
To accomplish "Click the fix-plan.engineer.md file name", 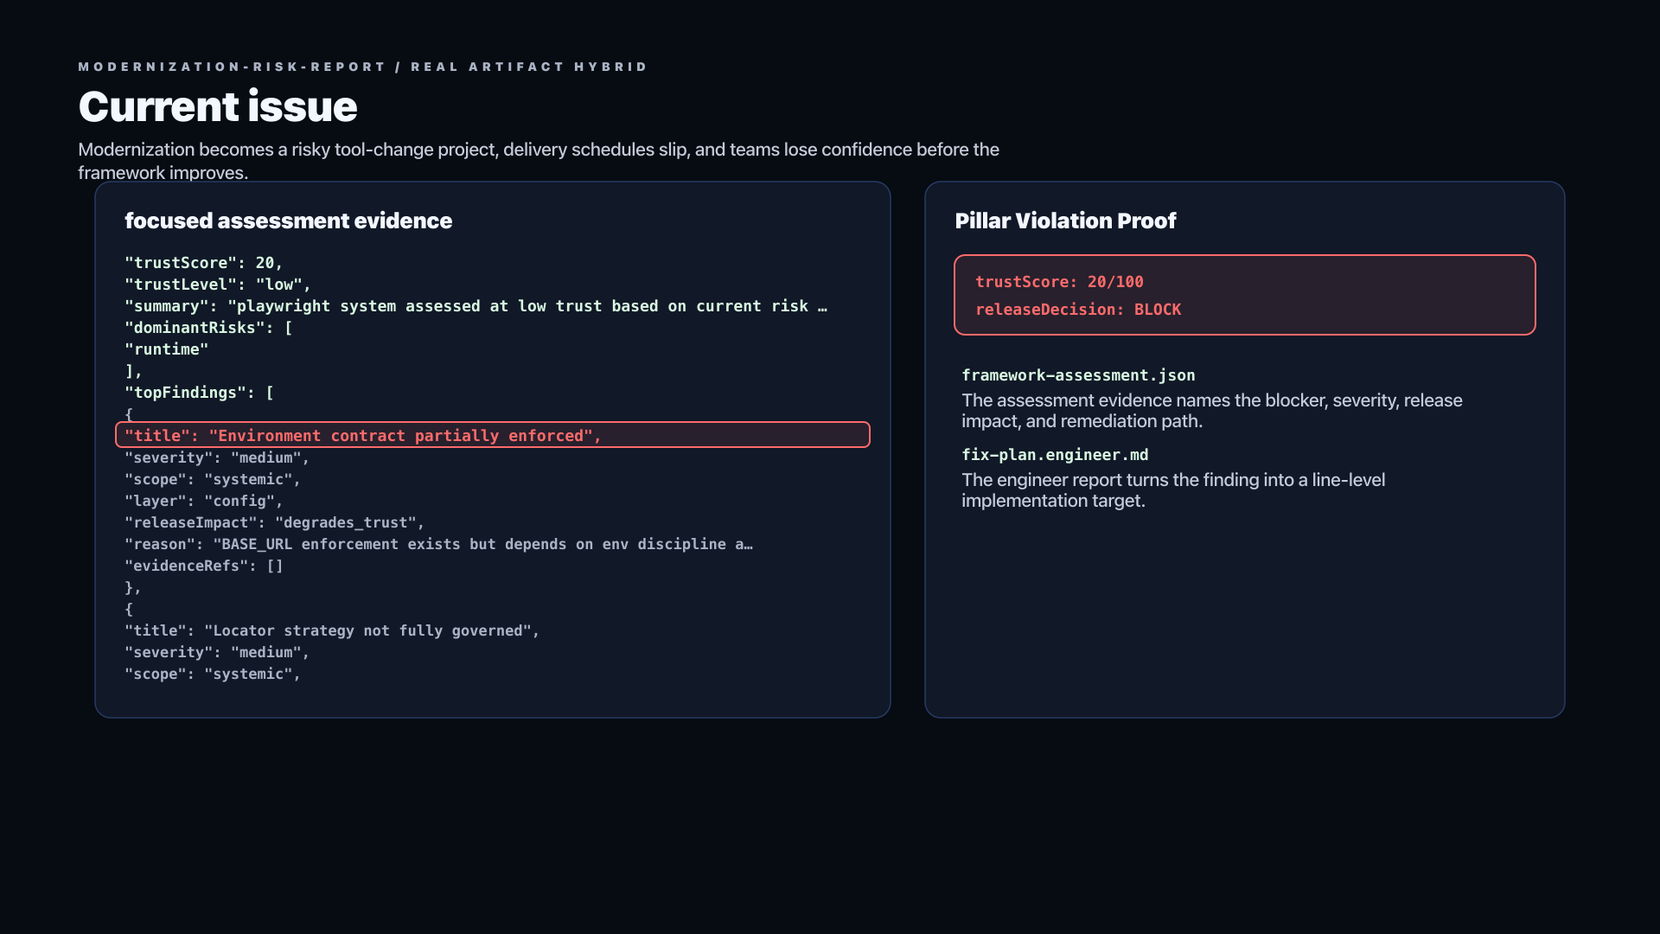I will point(1055,455).
